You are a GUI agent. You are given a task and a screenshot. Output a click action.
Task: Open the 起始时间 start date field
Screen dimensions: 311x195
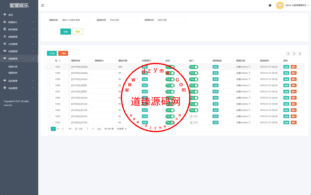point(123,20)
